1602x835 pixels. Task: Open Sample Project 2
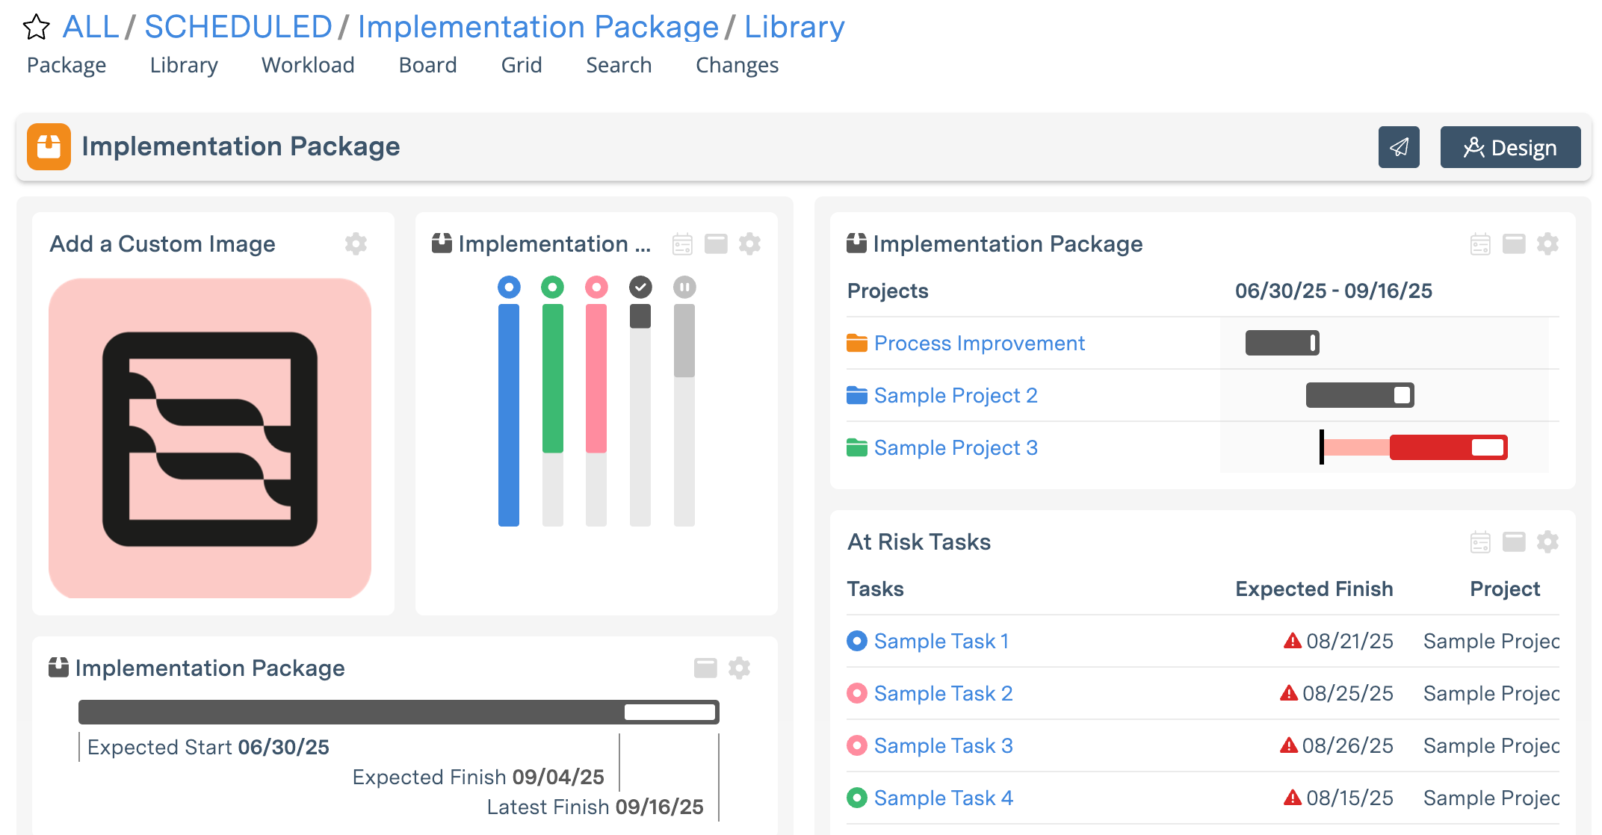coord(955,395)
